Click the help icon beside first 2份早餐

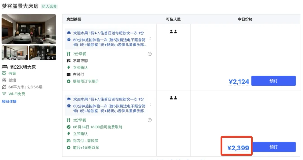(x=150, y=54)
